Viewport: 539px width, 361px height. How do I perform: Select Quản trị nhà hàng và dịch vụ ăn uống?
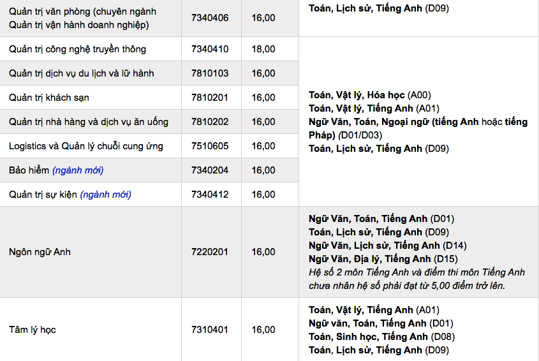(x=89, y=122)
